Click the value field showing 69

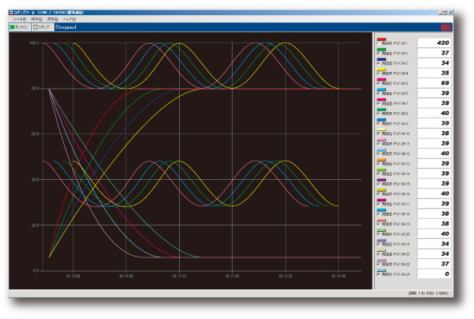(x=434, y=83)
